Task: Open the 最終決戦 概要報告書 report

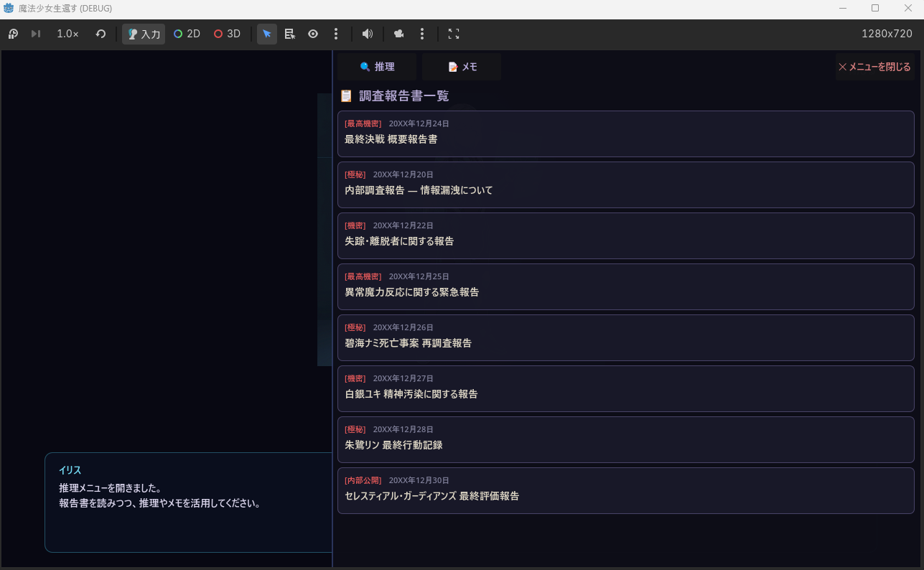Action: [625, 134]
